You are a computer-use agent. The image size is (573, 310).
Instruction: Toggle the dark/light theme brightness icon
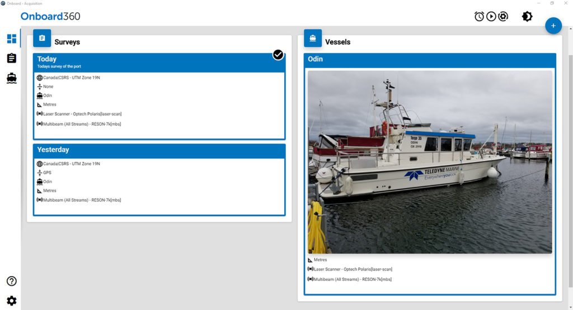tap(527, 17)
